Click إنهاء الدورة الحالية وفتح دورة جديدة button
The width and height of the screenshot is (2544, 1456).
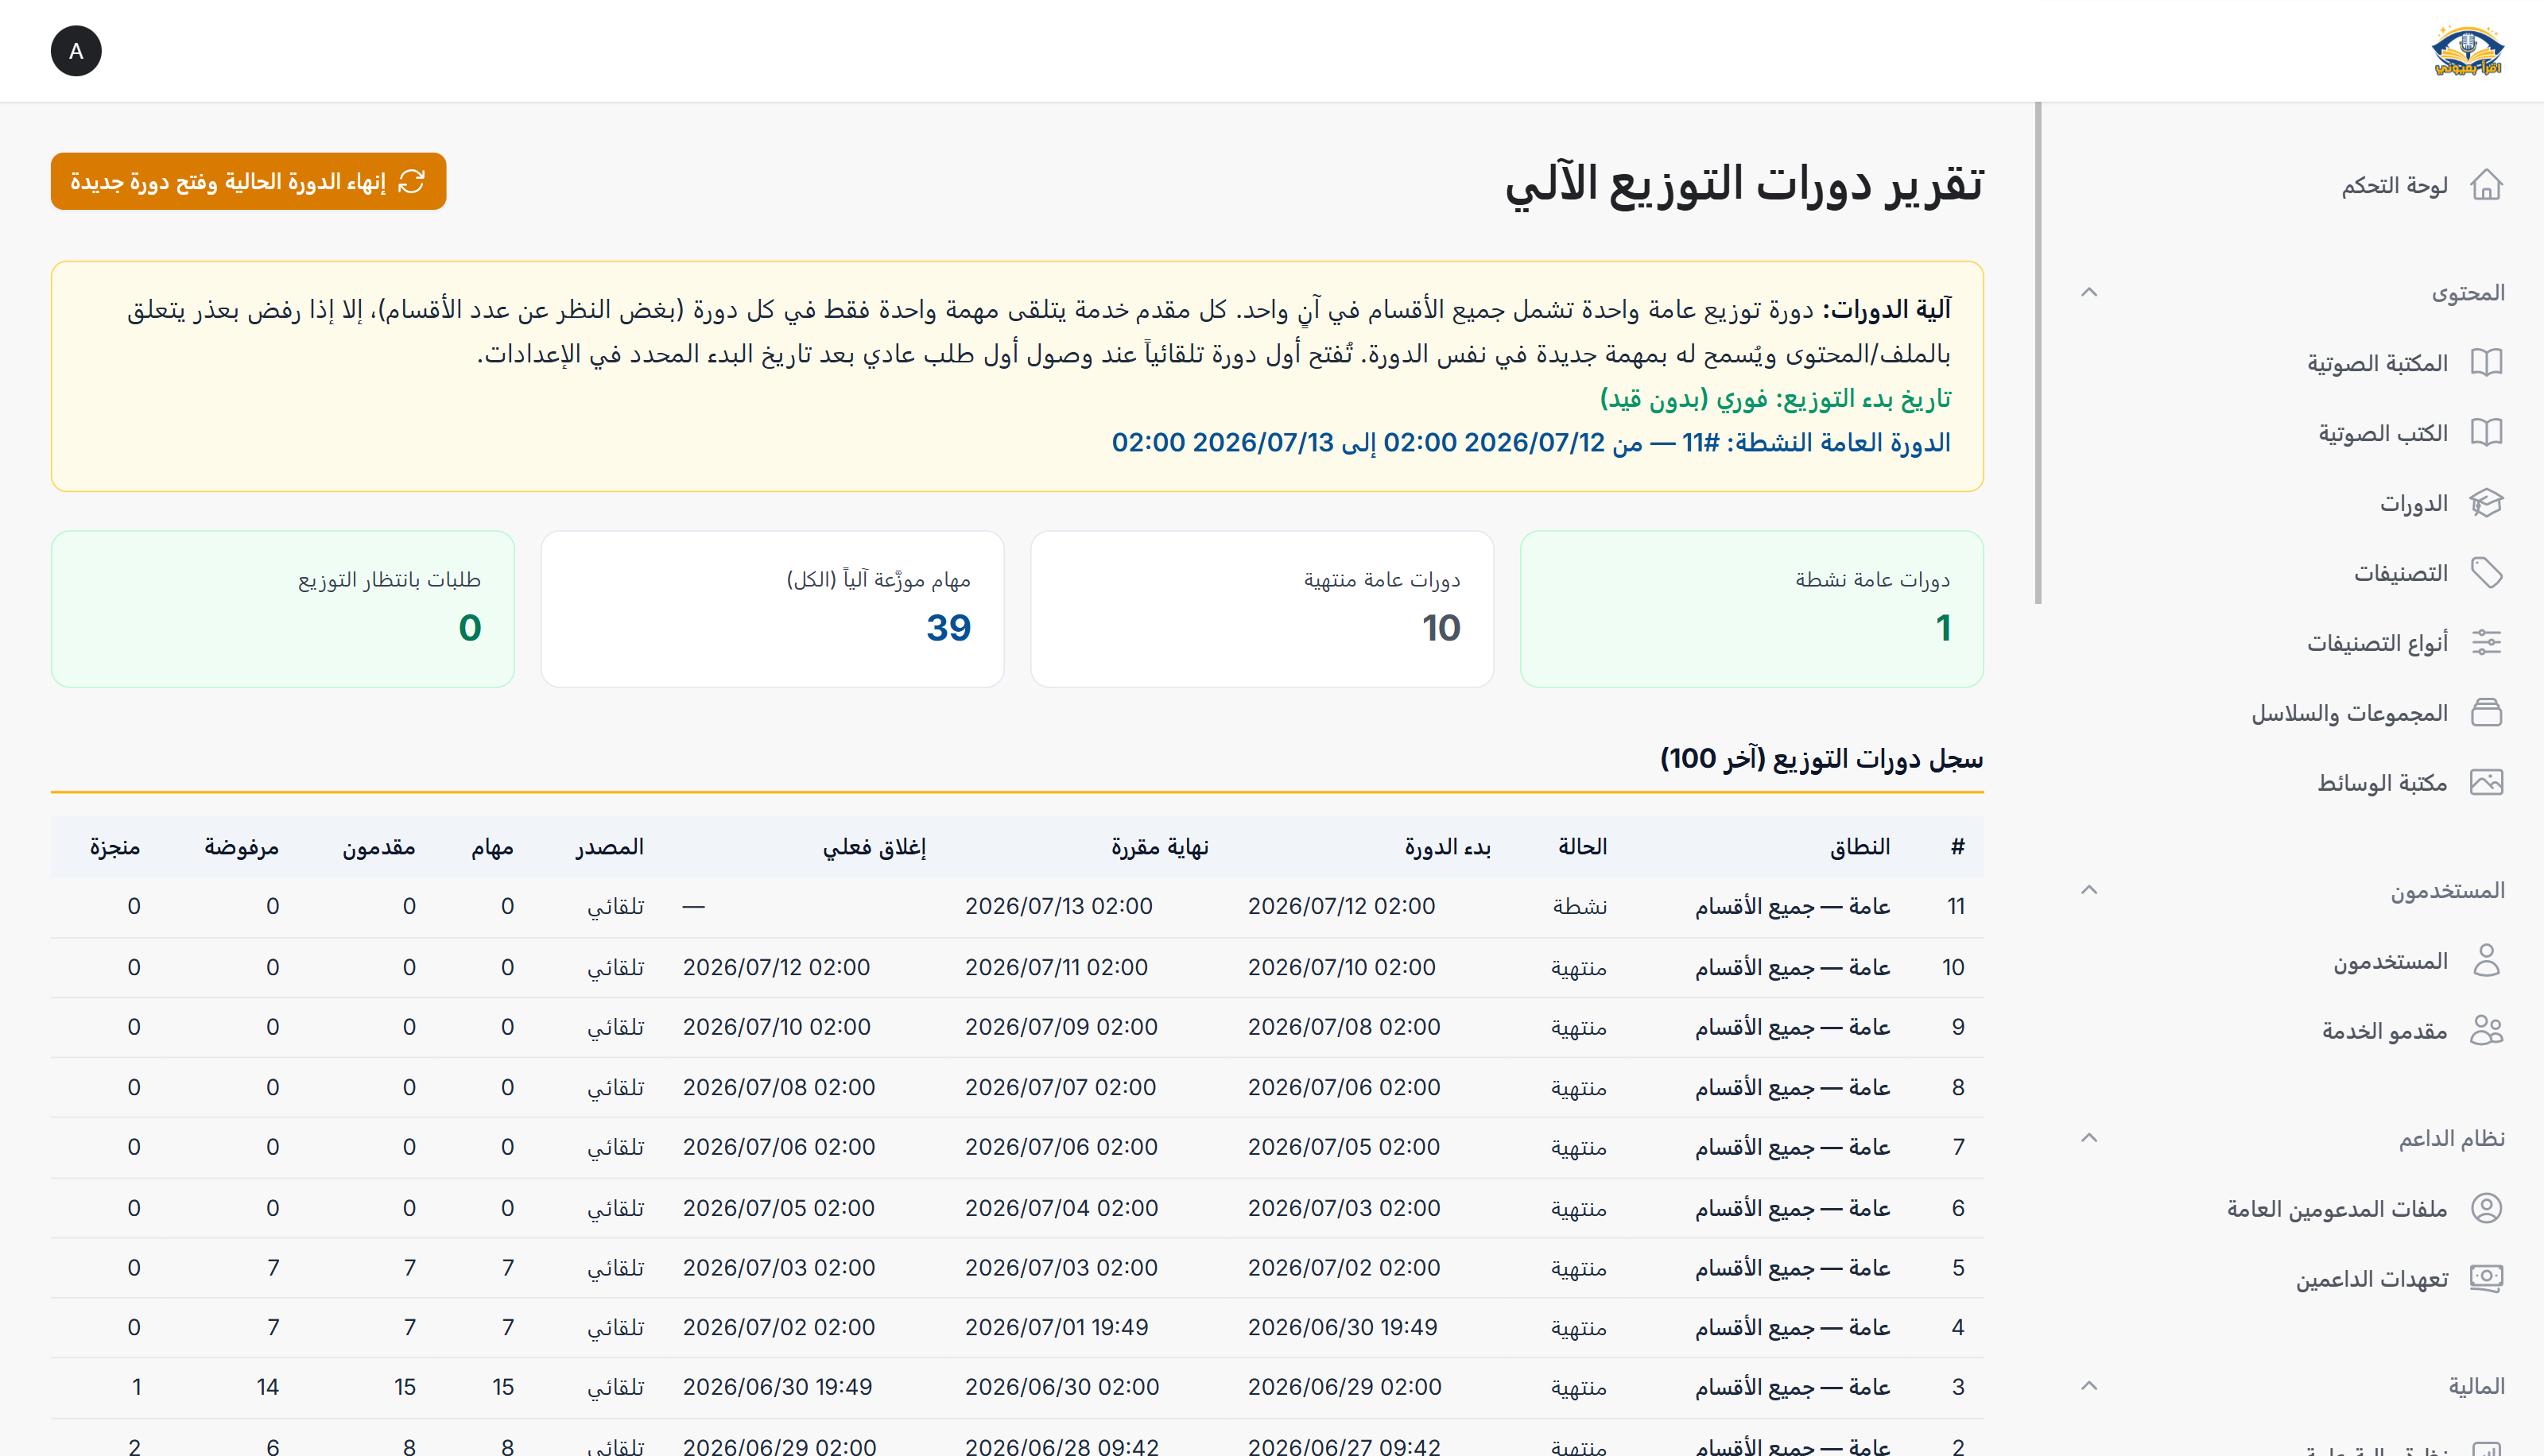click(x=248, y=181)
